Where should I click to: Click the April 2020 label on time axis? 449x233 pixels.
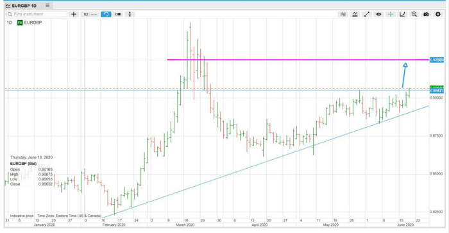(x=260, y=225)
